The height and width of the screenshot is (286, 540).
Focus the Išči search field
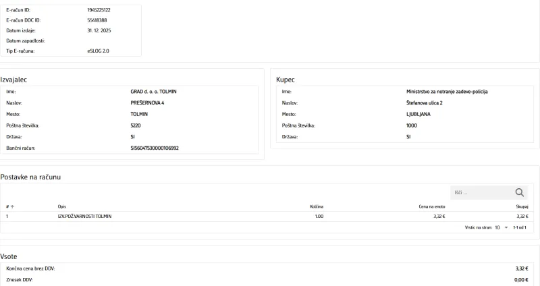(x=479, y=192)
